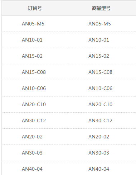Select order number AN15-02

click(32, 56)
